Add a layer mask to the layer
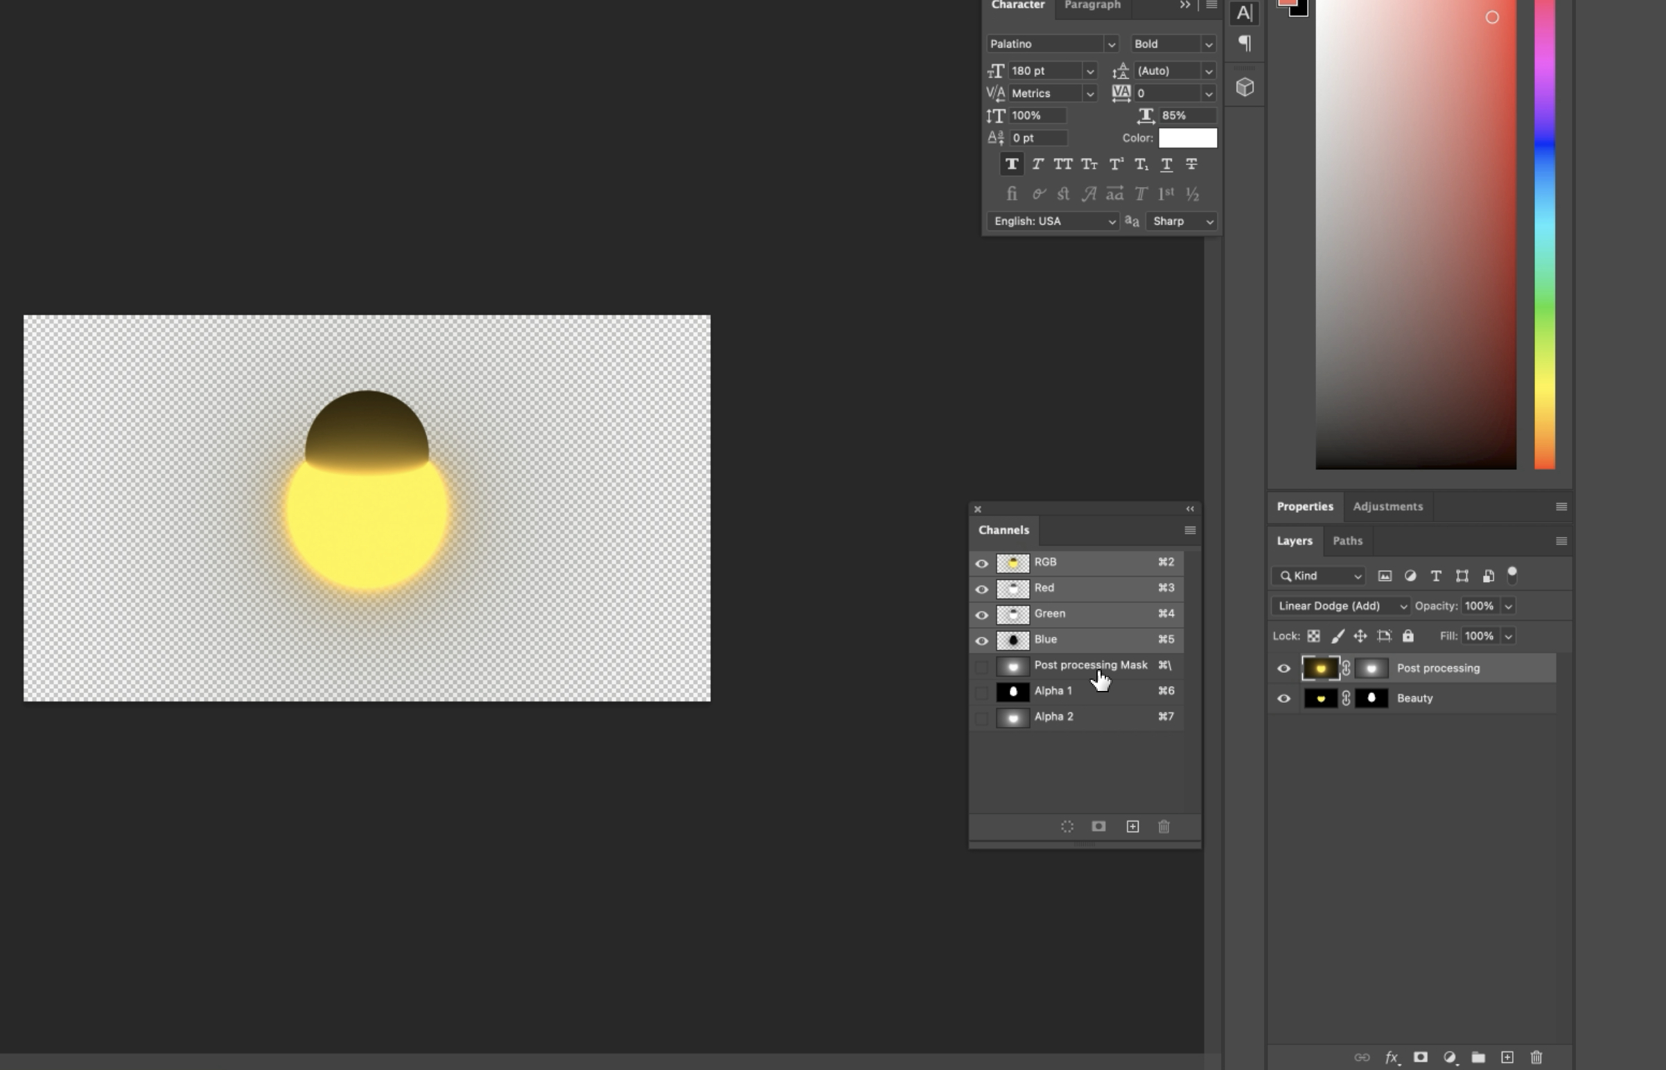 [x=1420, y=1057]
